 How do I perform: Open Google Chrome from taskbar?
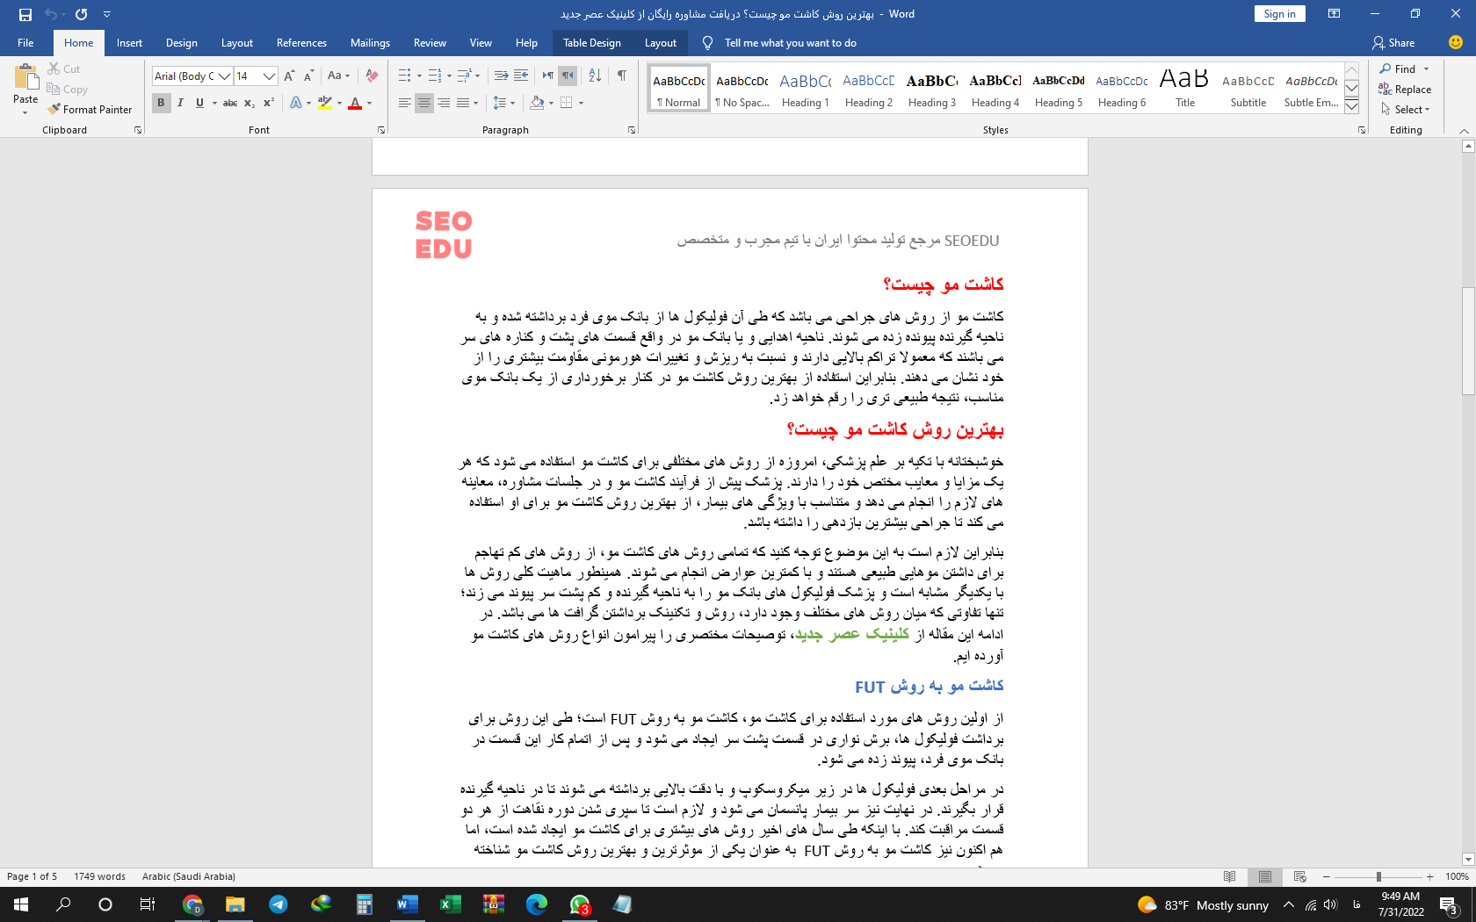(x=192, y=904)
